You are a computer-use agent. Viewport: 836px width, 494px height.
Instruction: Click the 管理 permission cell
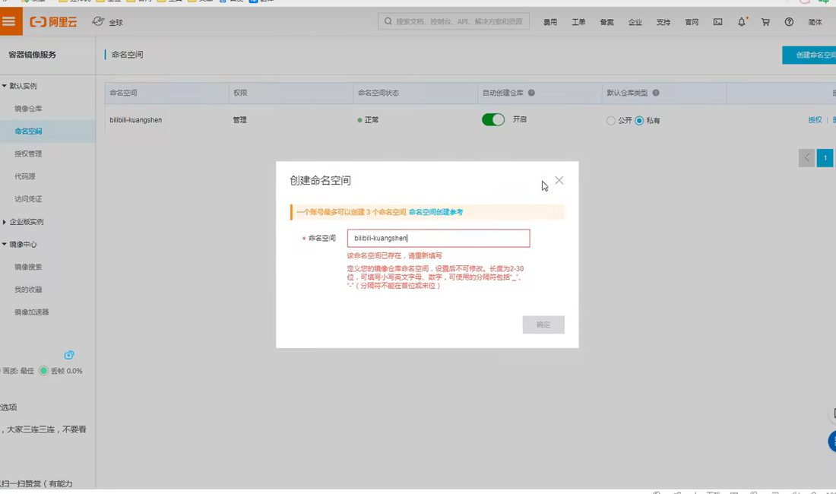pos(240,120)
